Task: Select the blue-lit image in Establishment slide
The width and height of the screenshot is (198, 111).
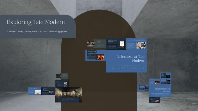Action: (51, 92)
